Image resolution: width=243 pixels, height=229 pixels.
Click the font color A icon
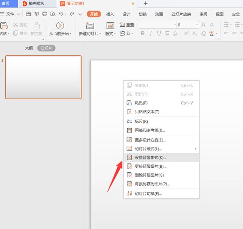pos(175,33)
